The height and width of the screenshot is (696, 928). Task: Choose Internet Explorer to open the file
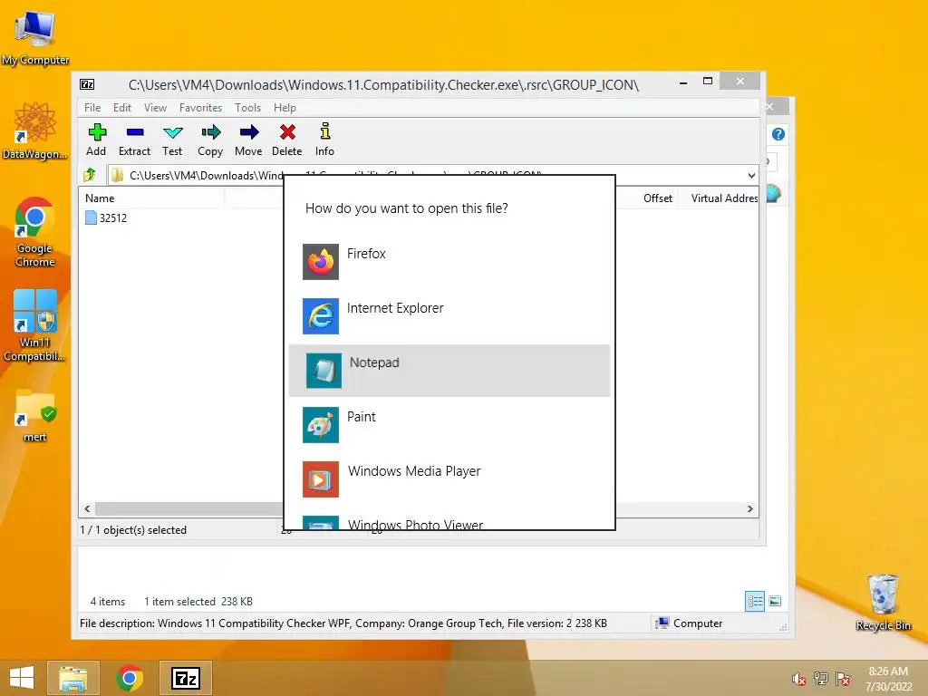(x=449, y=316)
